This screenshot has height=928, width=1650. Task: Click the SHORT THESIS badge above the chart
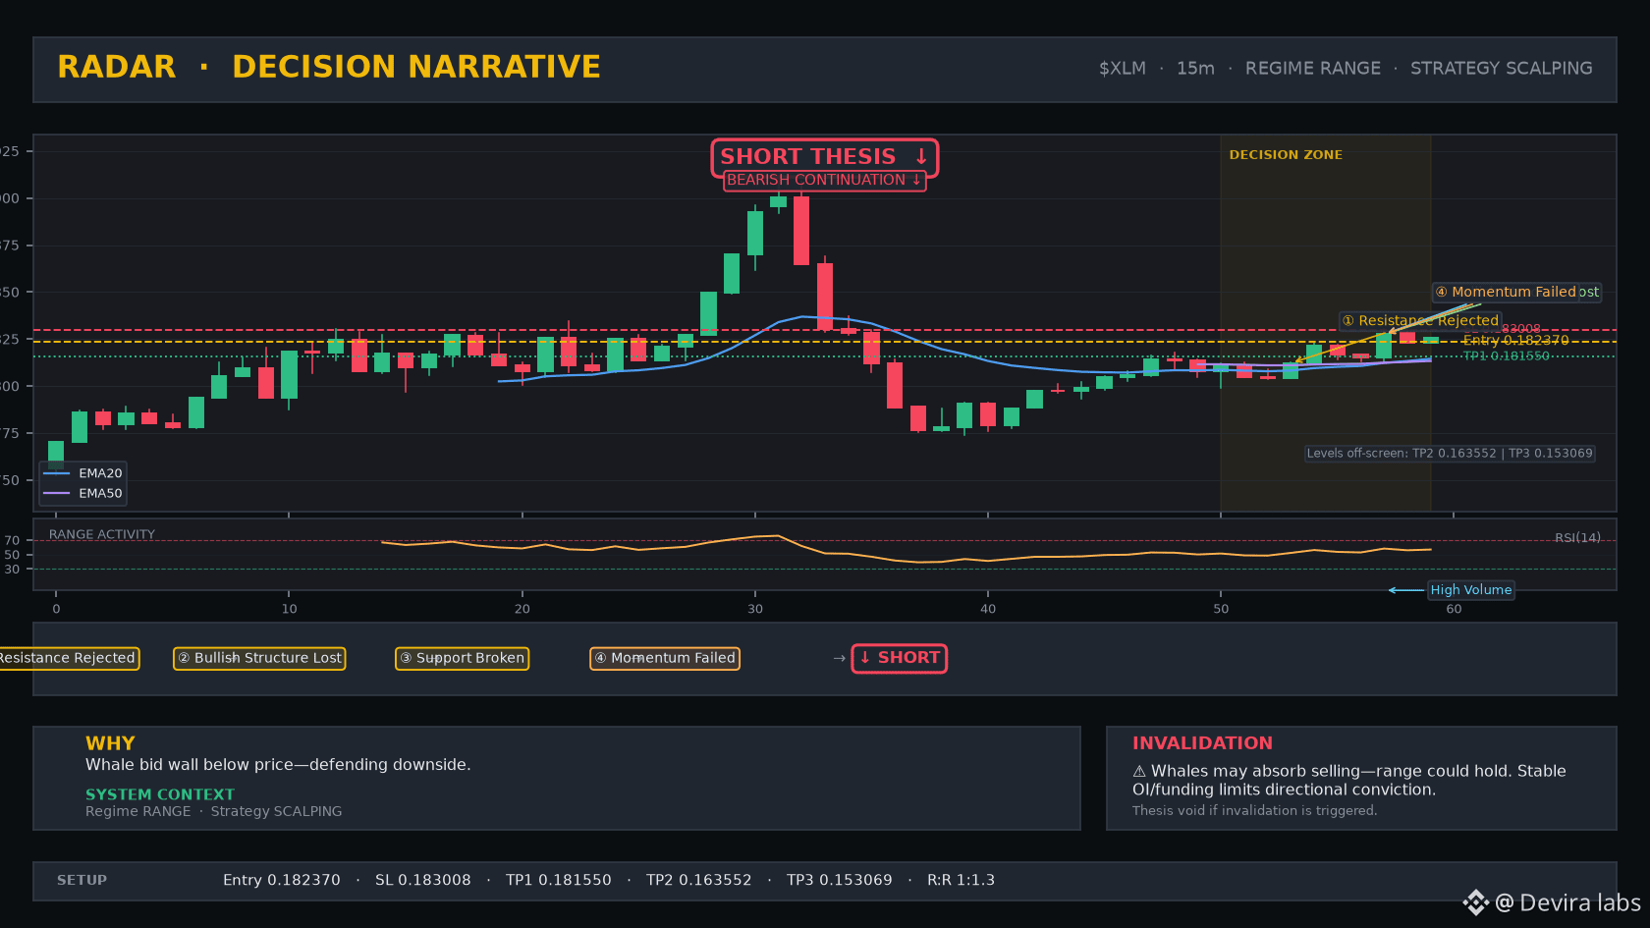(824, 157)
